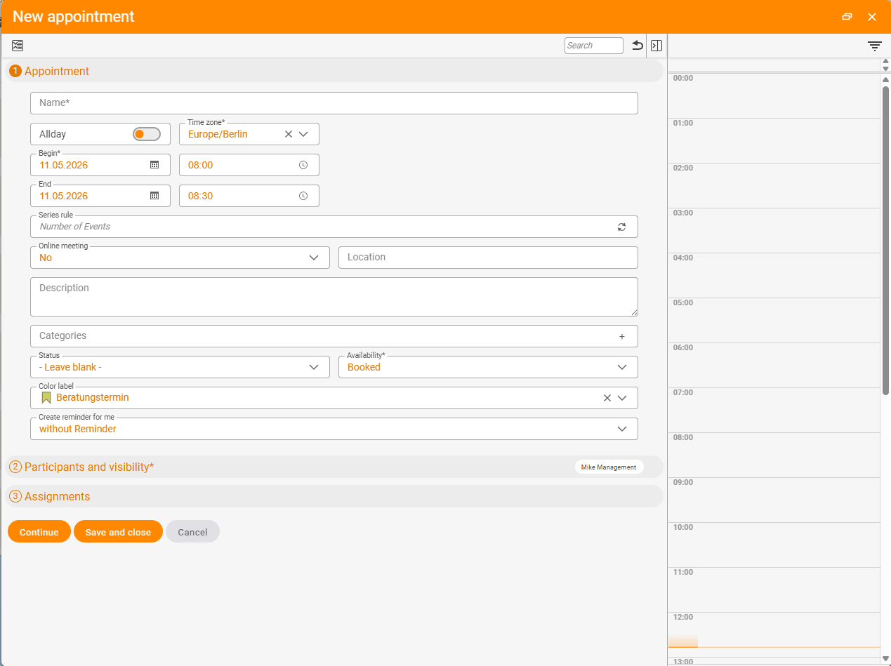The image size is (891, 666).
Task: Open Begin date calendar picker icon
Action: point(155,165)
